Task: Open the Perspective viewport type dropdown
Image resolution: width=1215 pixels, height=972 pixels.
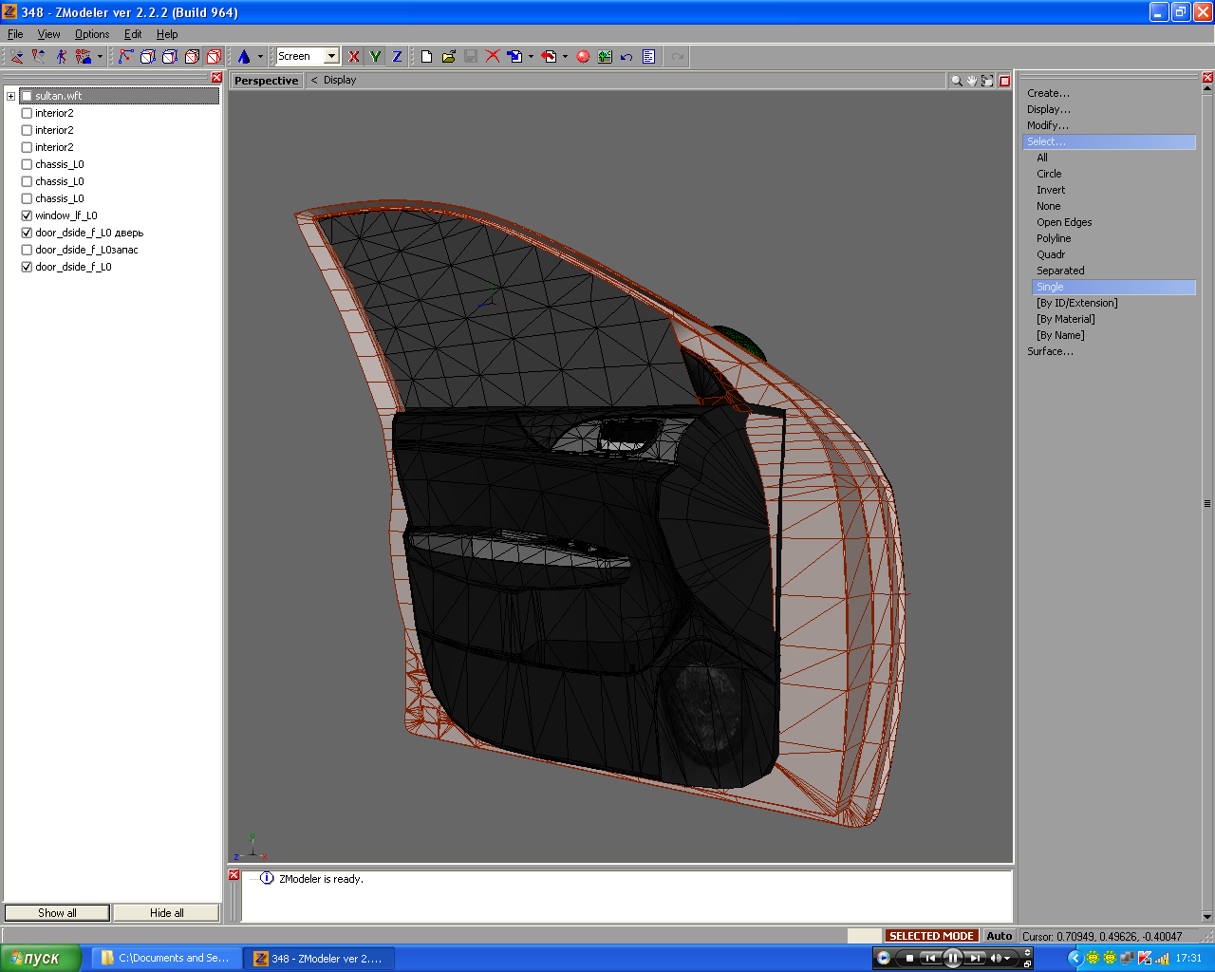Action: tap(266, 81)
